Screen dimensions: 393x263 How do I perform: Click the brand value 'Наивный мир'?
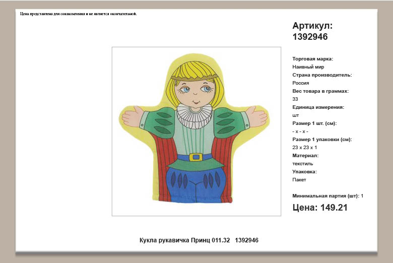click(308, 67)
